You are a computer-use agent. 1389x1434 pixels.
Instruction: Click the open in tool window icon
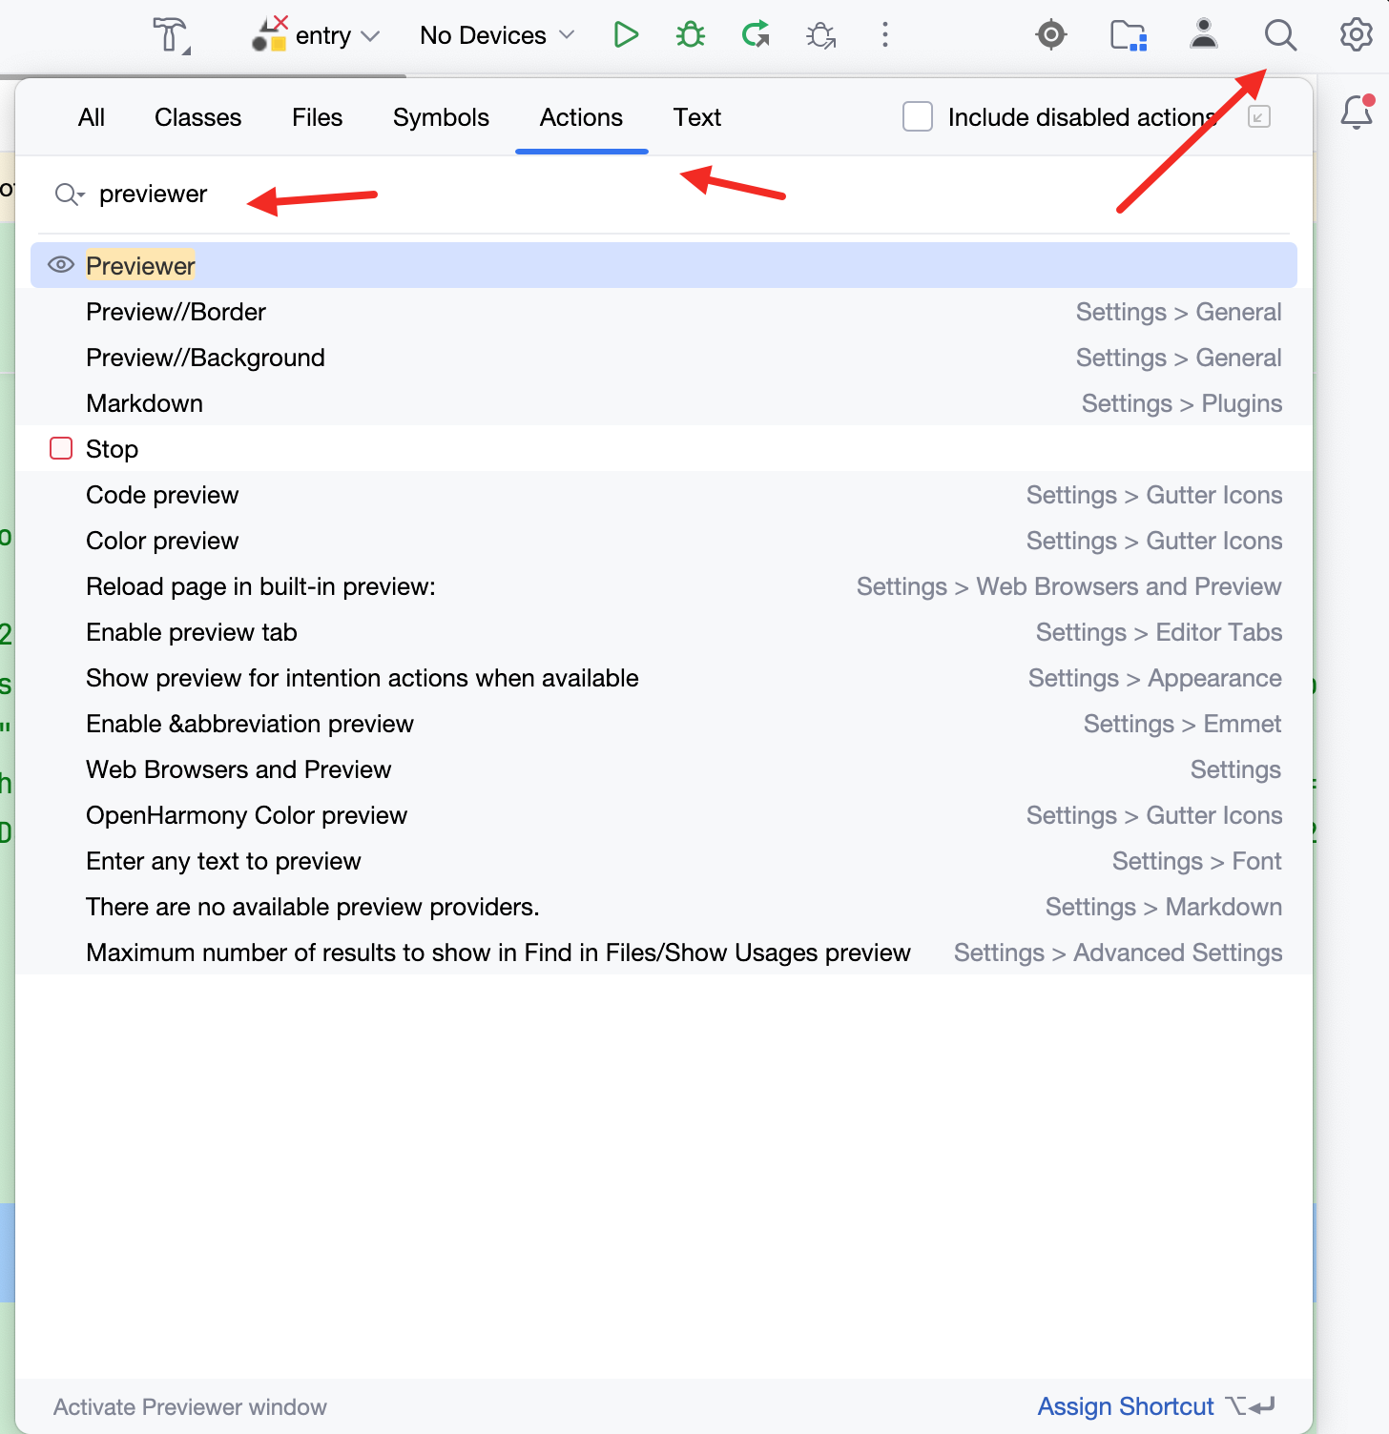pyautogui.click(x=1259, y=117)
